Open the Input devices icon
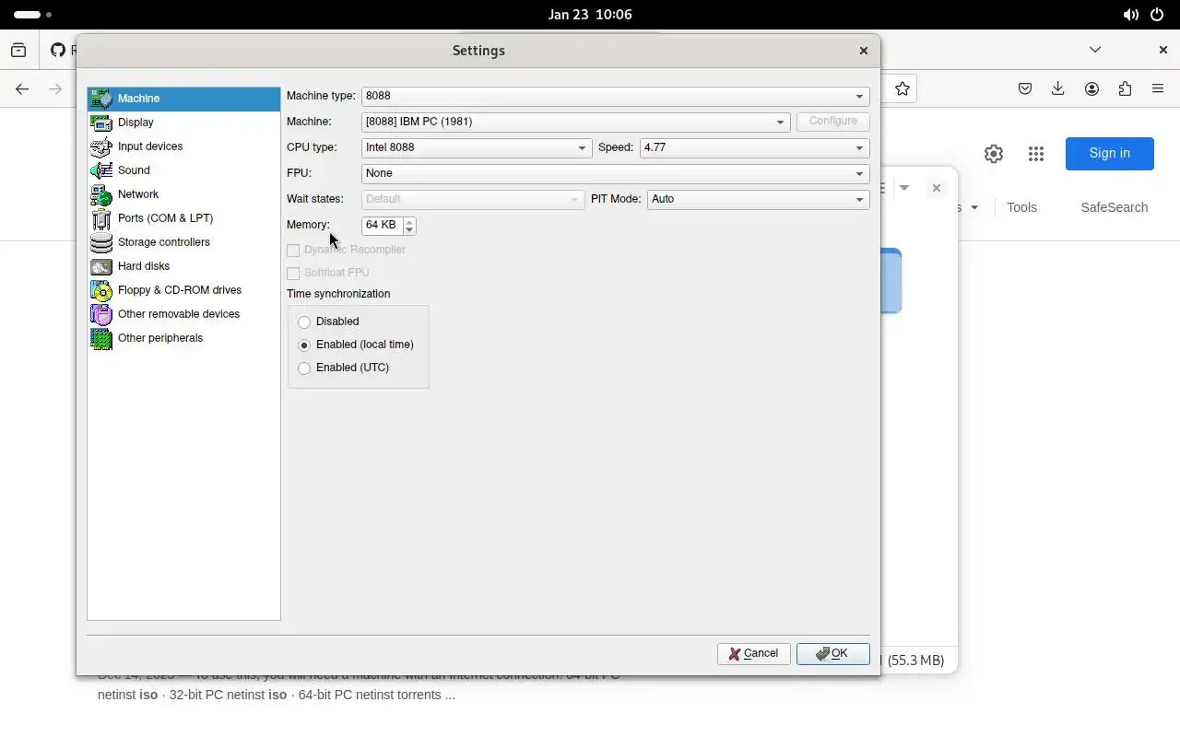This screenshot has width=1180, height=737. (x=101, y=146)
